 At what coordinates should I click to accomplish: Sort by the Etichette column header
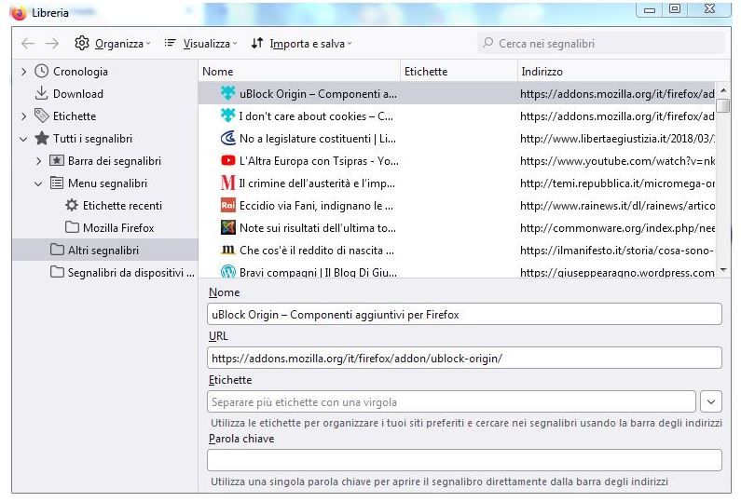click(x=459, y=72)
